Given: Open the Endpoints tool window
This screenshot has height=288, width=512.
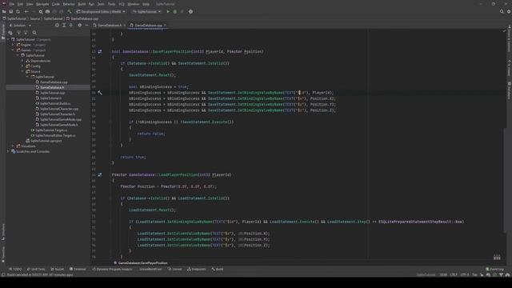Looking at the screenshot, I should pyautogui.click(x=197, y=270).
